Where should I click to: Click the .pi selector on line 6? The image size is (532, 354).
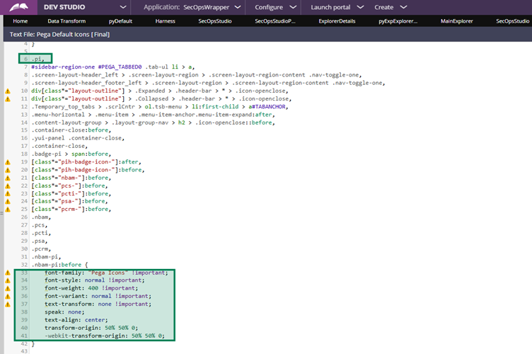tap(37, 59)
